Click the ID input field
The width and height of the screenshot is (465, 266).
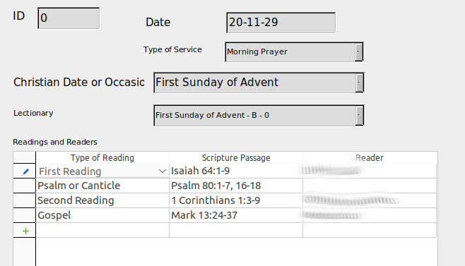tap(69, 18)
